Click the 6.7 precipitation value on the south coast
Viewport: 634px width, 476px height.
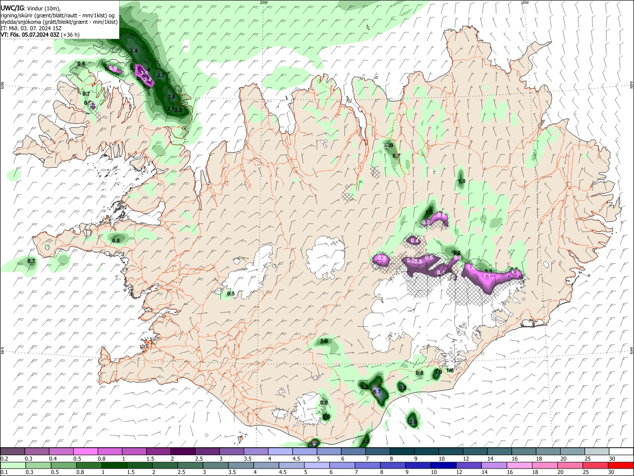[x=376, y=392]
